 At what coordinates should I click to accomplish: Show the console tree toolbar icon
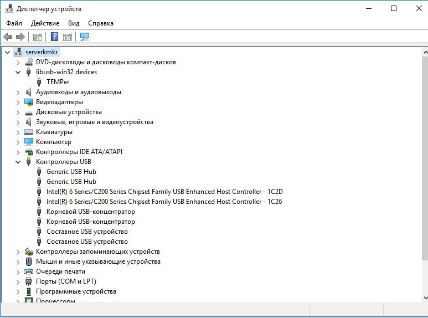pos(38,37)
